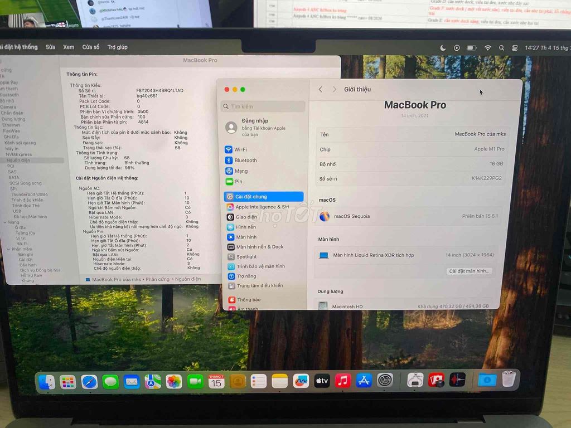Open the Cửa sổ menu

point(91,47)
